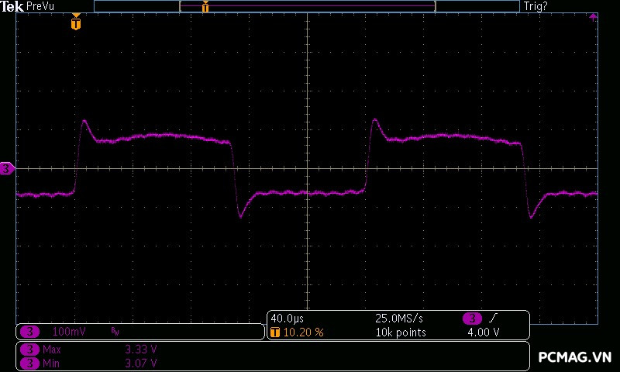Click the Trig? trigger status indicator
The width and height of the screenshot is (620, 372).
536,6
